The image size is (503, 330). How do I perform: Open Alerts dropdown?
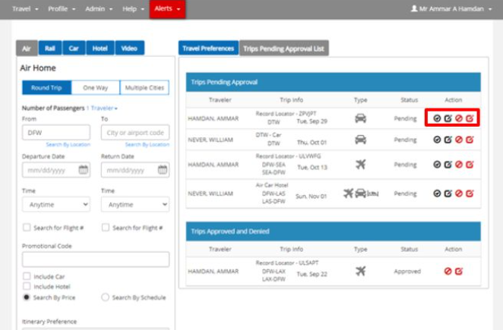tap(167, 9)
